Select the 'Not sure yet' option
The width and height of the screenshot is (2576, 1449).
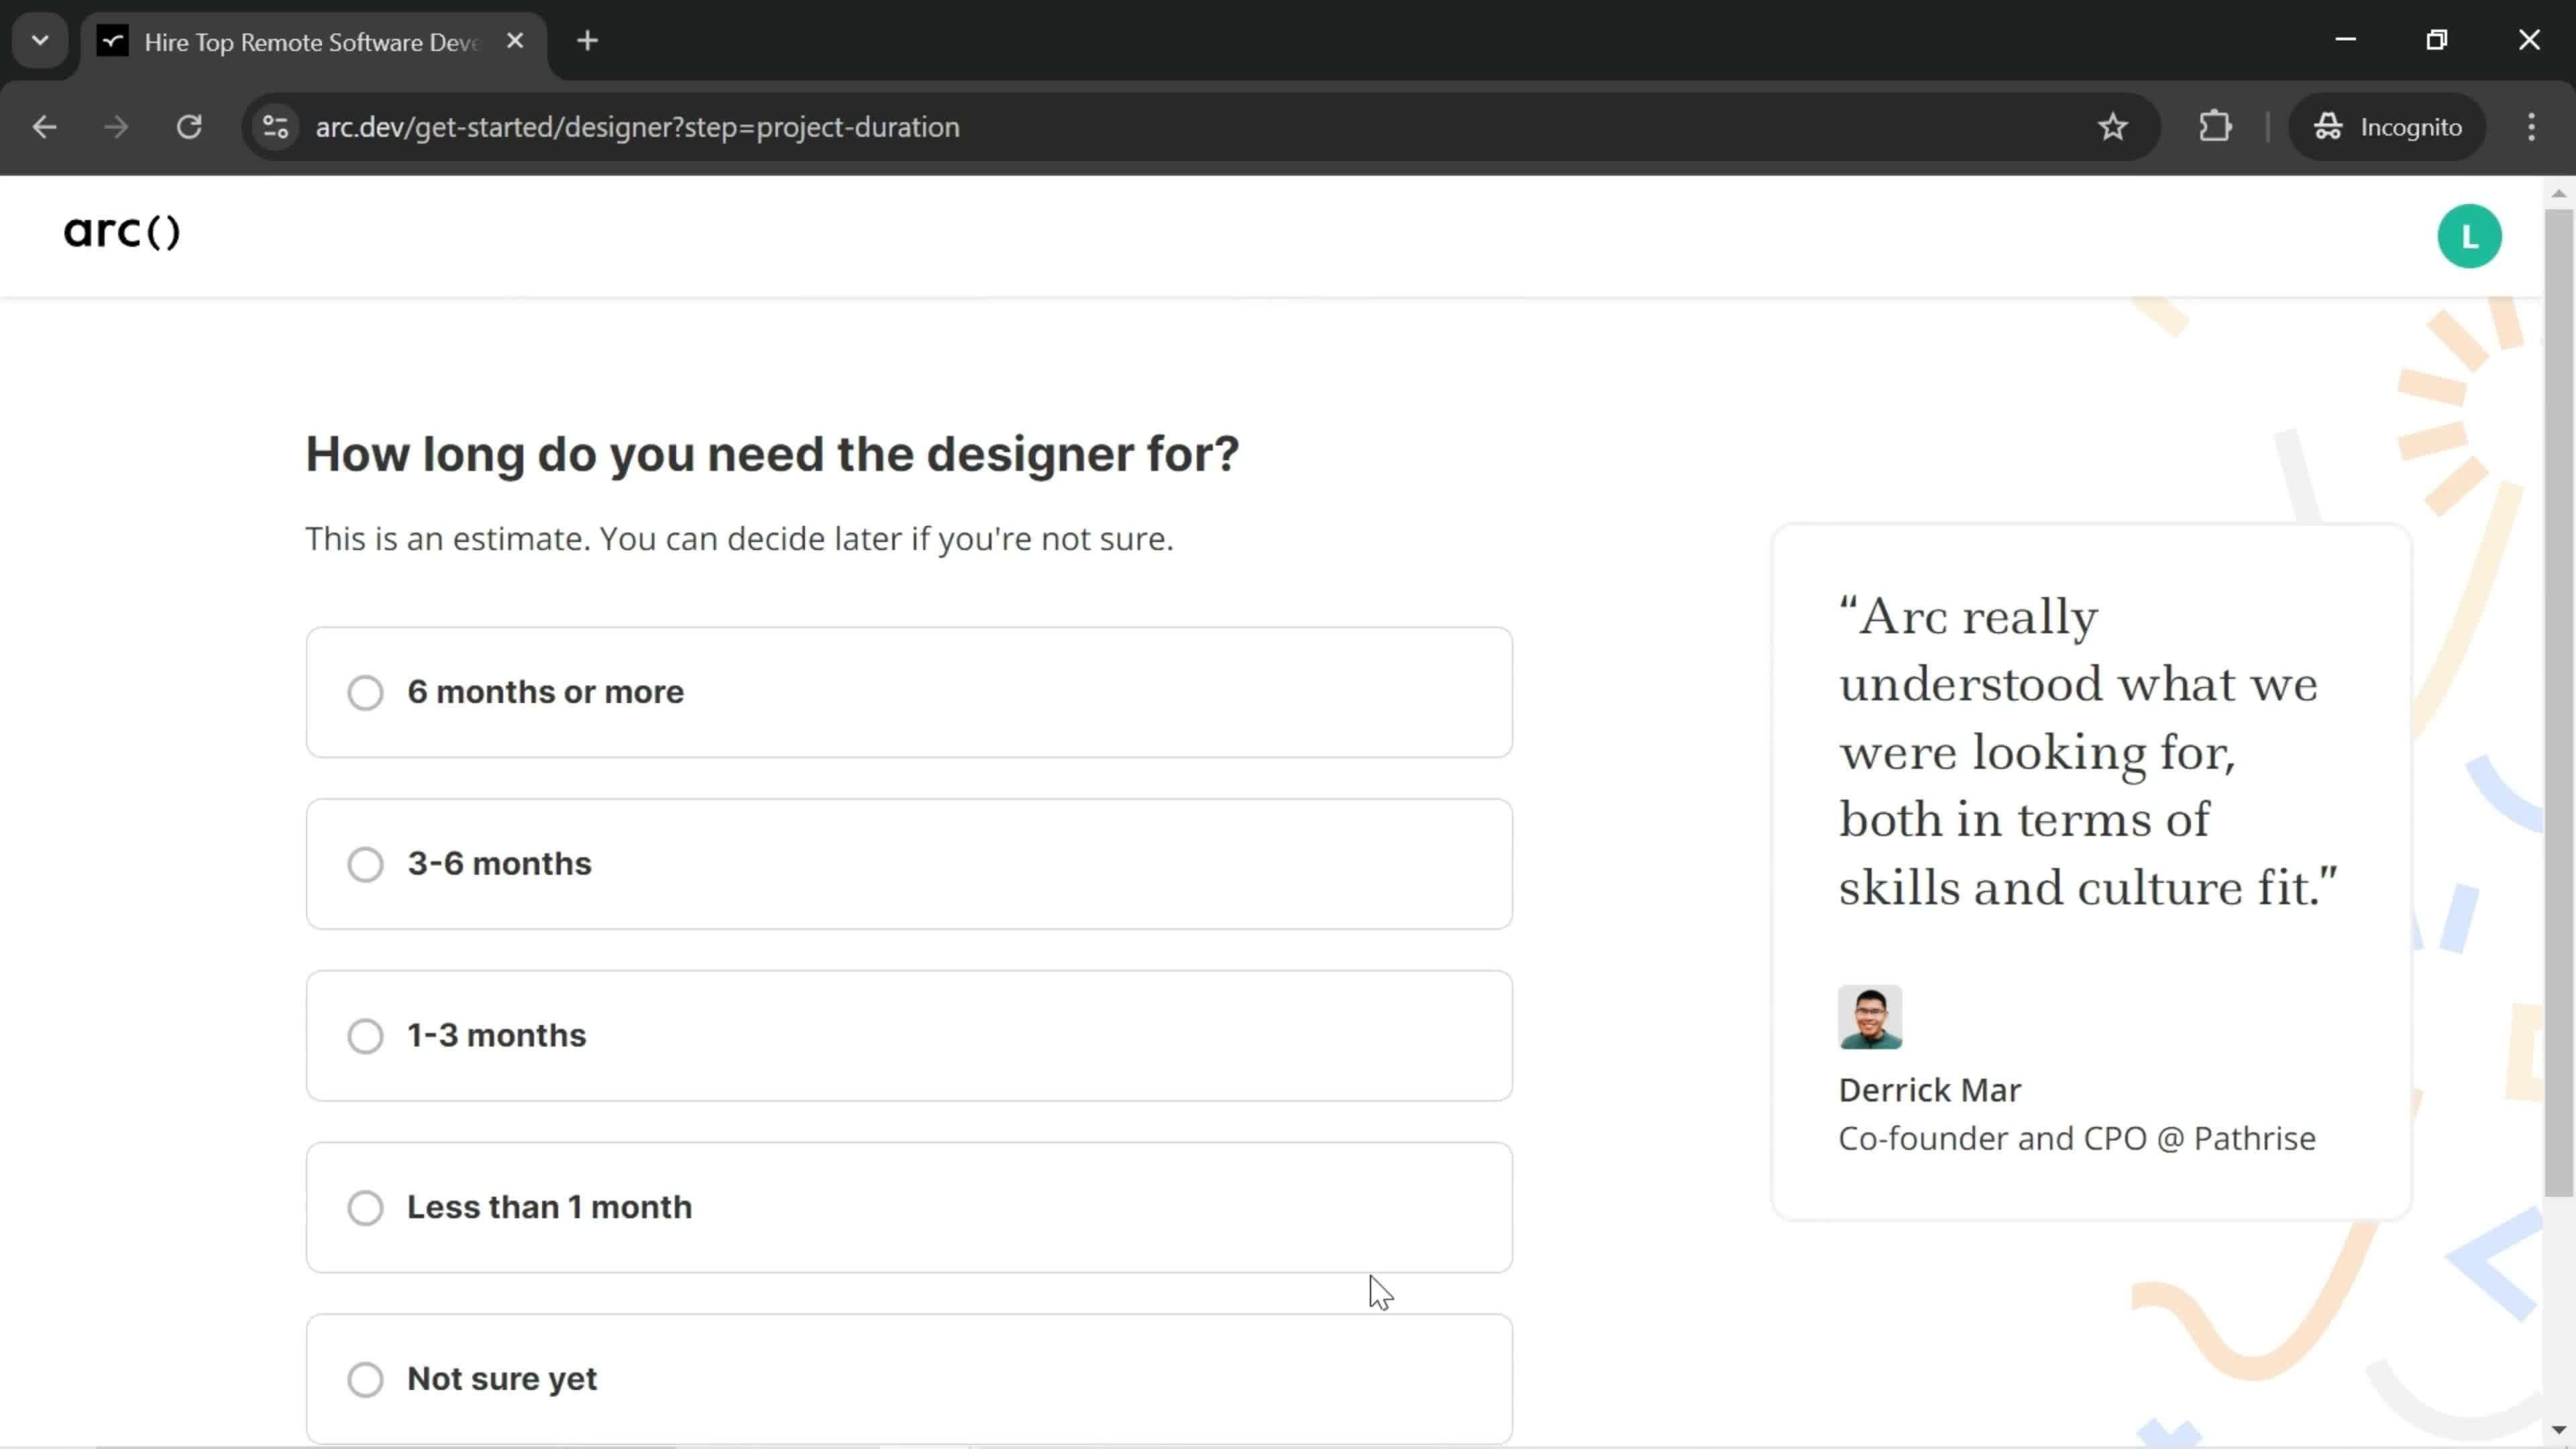click(366, 1379)
